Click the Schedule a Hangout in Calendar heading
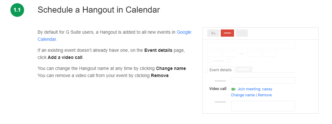This screenshot has width=332, height=124. (99, 10)
